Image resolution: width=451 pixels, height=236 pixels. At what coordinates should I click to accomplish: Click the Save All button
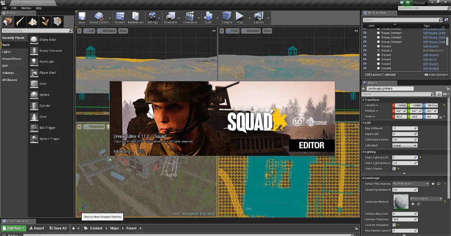[x=58, y=228]
